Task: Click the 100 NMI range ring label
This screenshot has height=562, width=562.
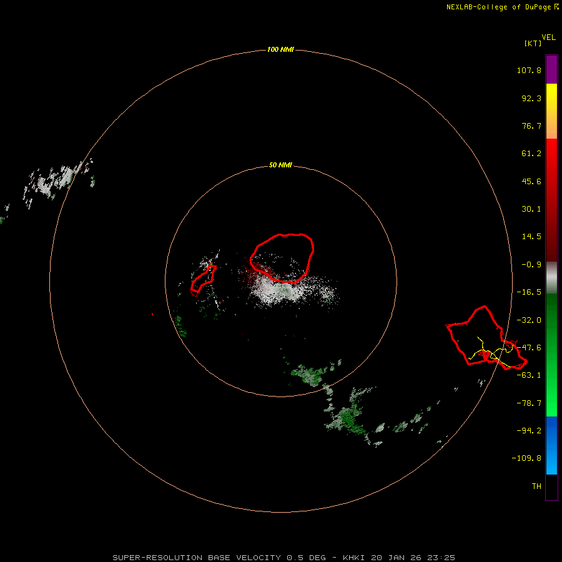Action: pyautogui.click(x=280, y=49)
